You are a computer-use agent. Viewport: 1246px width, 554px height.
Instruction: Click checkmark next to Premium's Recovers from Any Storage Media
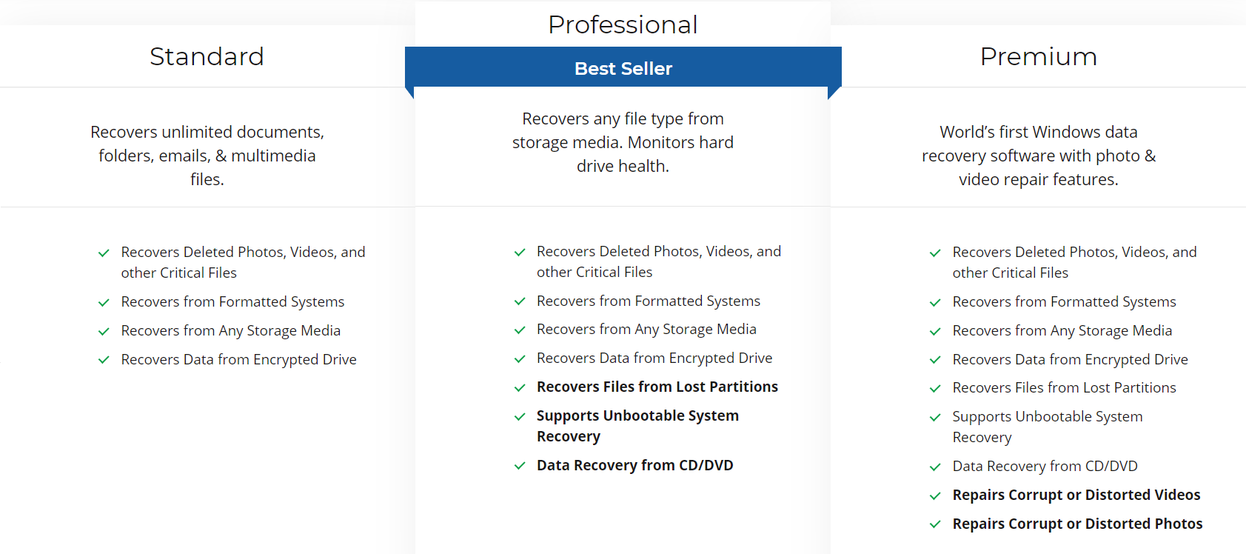click(x=935, y=332)
